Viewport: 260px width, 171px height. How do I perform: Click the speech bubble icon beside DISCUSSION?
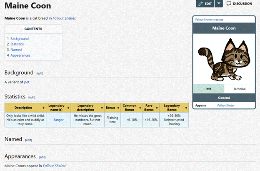coord(229,4)
